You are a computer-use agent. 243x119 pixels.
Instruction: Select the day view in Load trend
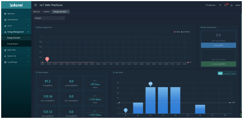point(220,73)
